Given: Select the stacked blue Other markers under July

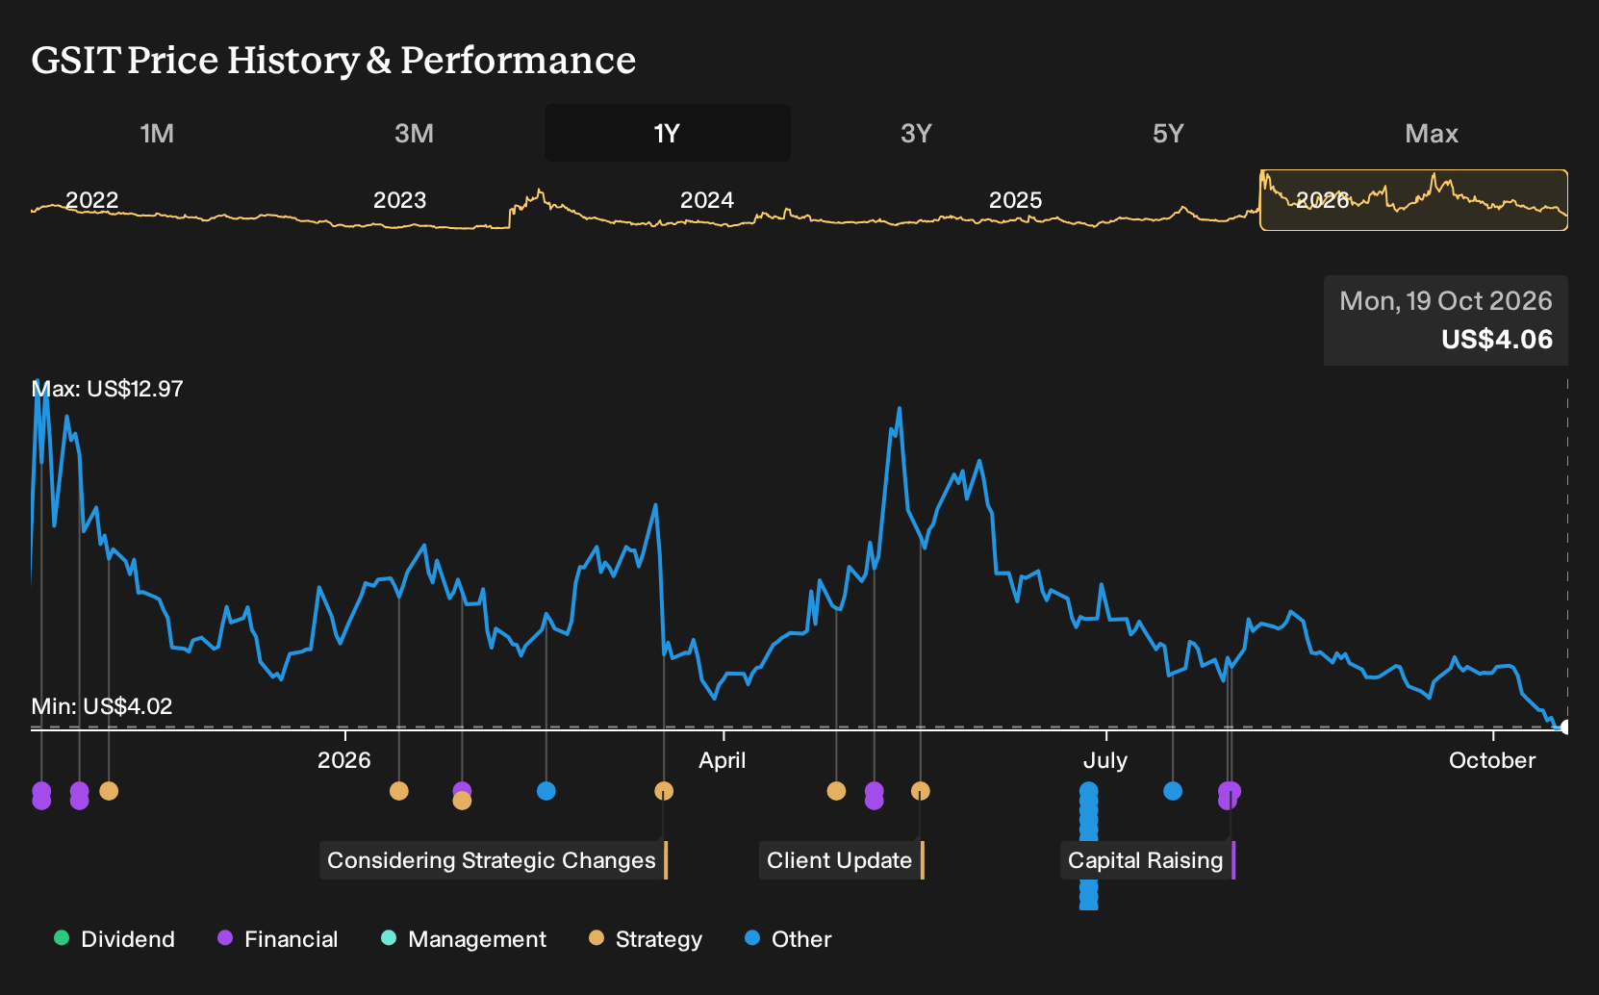Looking at the screenshot, I should coord(1089,845).
